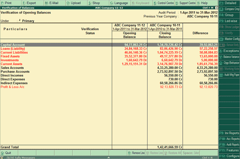The image size is (240, 159).
Task: Open the Control Centre
Action: [164, 3]
